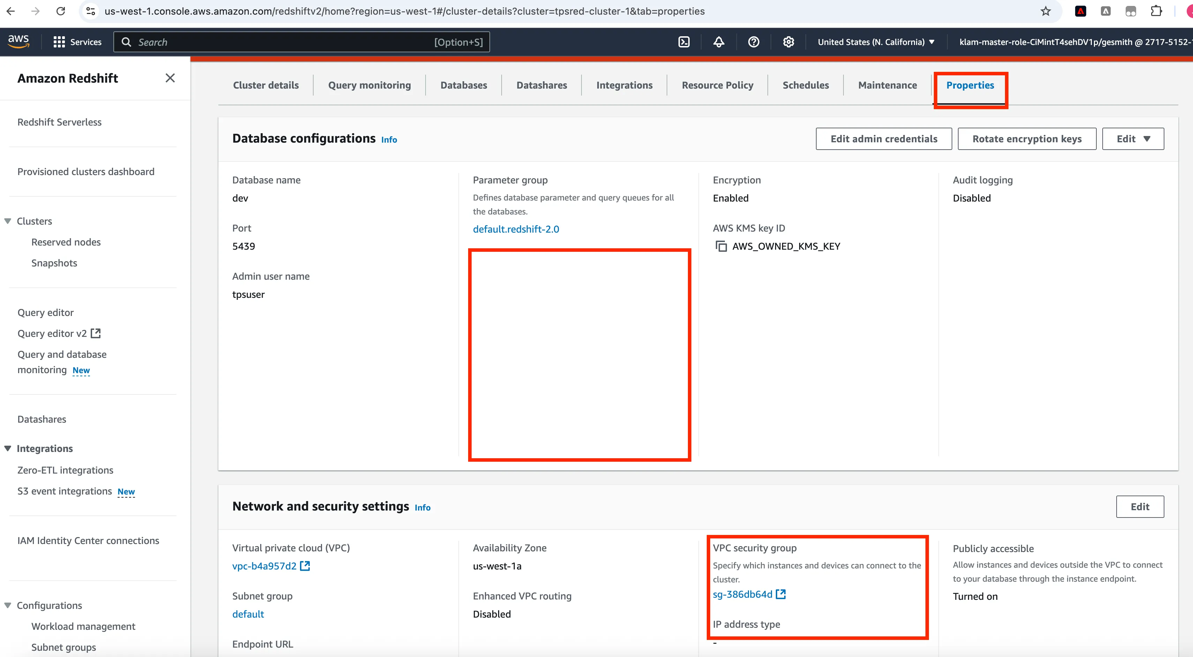
Task: Open the Edit dropdown in Database configurations
Action: tap(1133, 139)
